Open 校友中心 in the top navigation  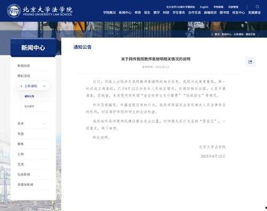(239, 12)
